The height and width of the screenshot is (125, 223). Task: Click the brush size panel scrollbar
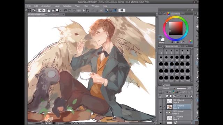tap(191, 65)
